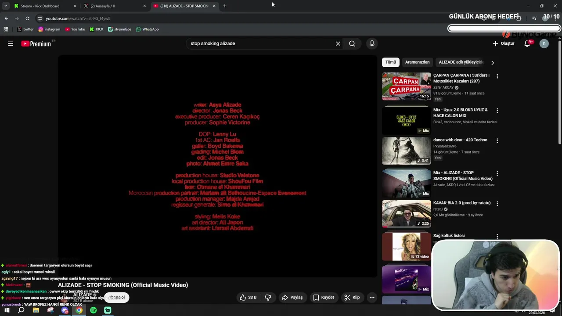The image size is (562, 316).
Task: Open options for Mix - ALIZADE STOP SMOKING
Action: (497, 173)
